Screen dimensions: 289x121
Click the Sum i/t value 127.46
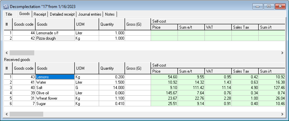coord(272,88)
